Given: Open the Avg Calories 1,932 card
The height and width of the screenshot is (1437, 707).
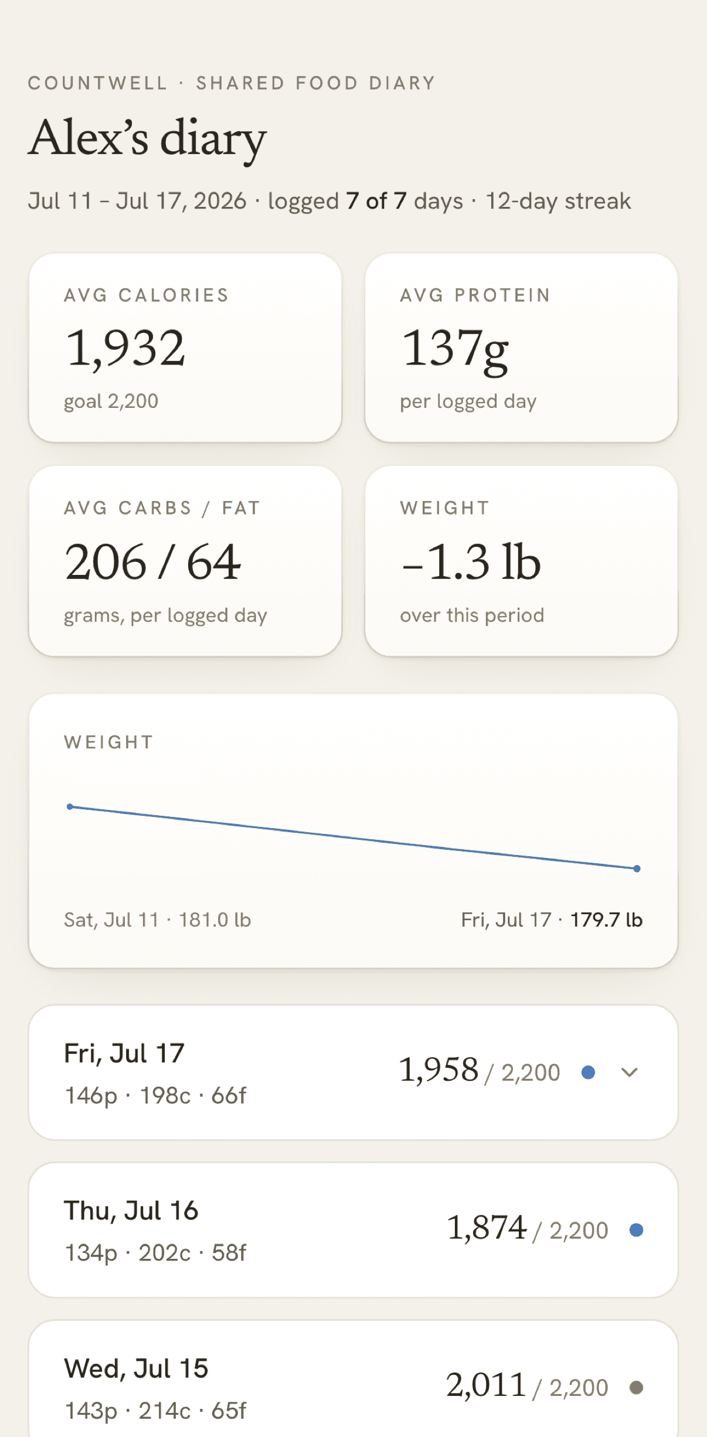Looking at the screenshot, I should [x=185, y=348].
